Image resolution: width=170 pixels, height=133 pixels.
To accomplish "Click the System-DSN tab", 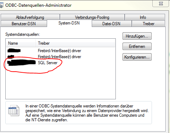I will click(69, 23).
